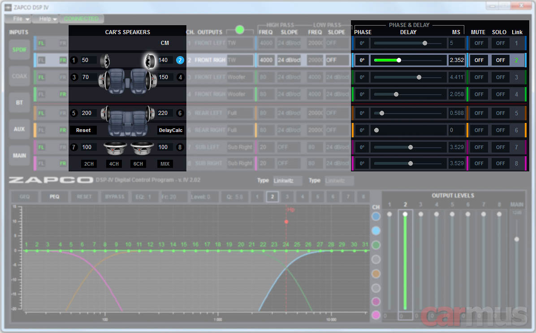
Task: Open Front Right high pass slope dropdown
Action: (x=289, y=60)
